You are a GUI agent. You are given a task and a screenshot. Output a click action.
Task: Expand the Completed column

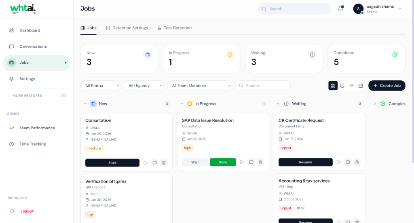click(x=375, y=104)
